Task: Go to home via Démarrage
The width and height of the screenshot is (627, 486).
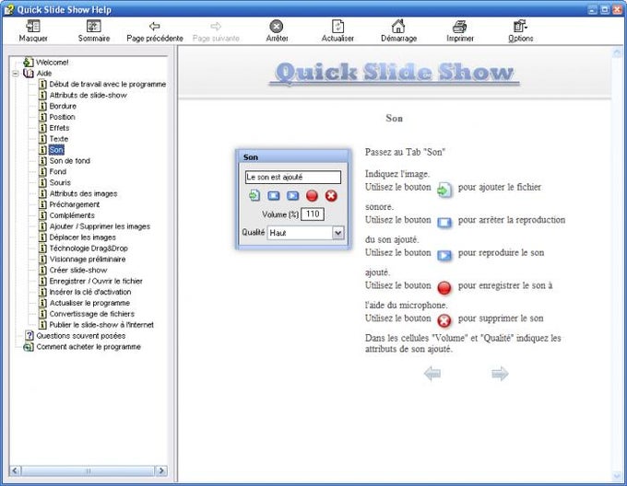Action: [398, 31]
